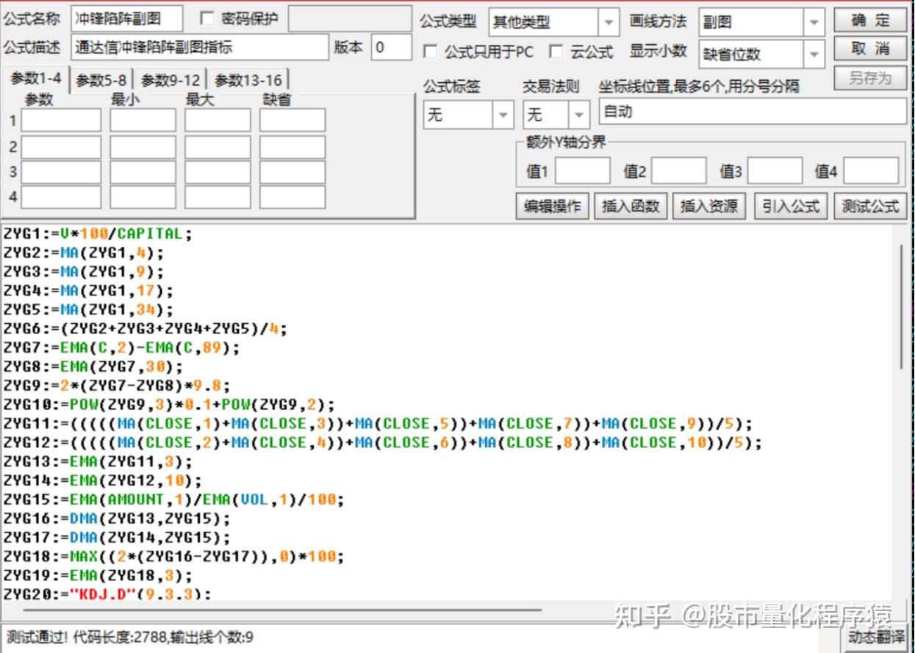Click the 值4 input field
This screenshot has width=915, height=653.
[871, 170]
